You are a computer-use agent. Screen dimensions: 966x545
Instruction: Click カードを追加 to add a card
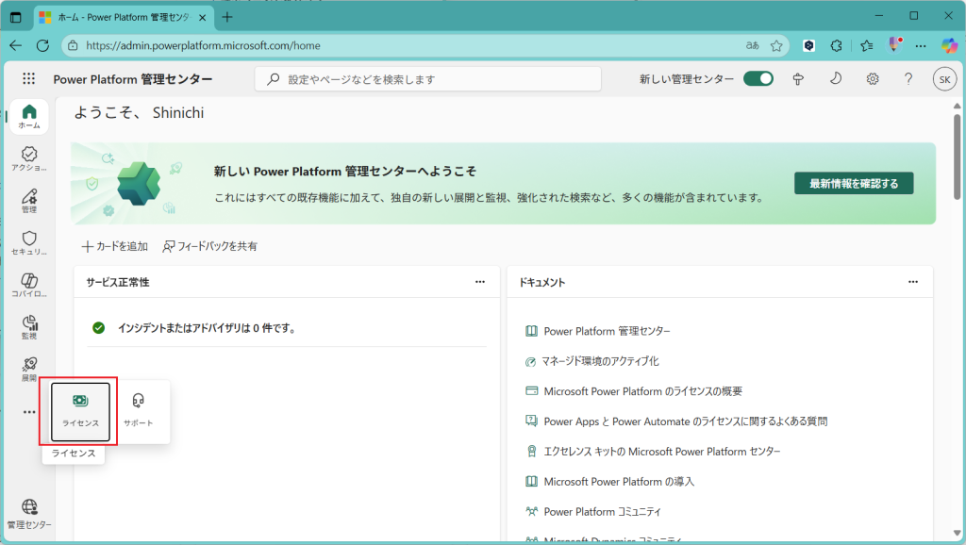(x=114, y=246)
